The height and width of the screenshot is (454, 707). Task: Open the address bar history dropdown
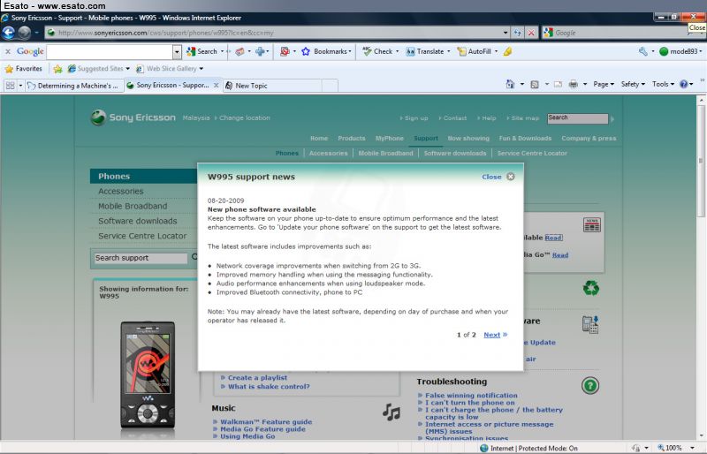click(505, 33)
